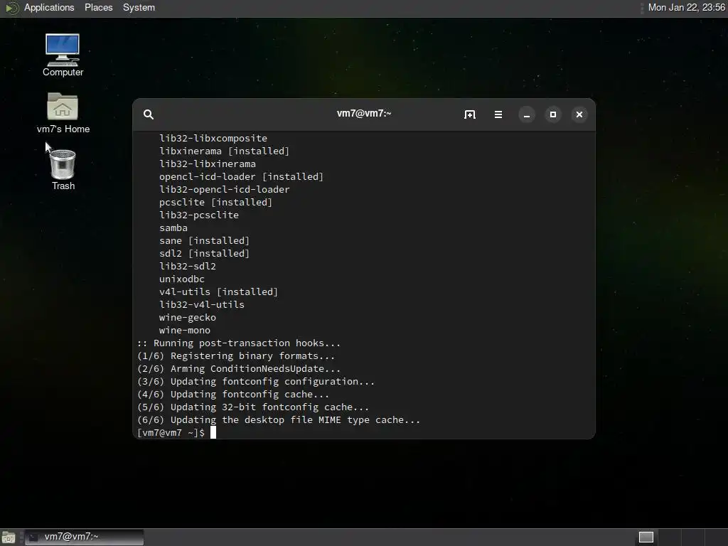Click '(5/6) Updating 32-bit fontconfig cache...' line
The image size is (728, 546).
pyautogui.click(x=253, y=407)
